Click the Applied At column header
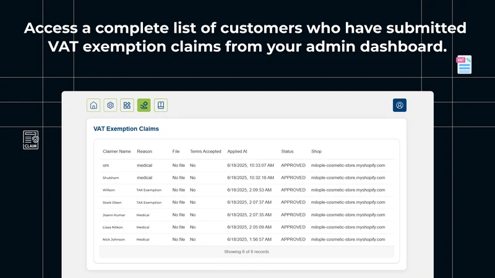 coord(237,151)
